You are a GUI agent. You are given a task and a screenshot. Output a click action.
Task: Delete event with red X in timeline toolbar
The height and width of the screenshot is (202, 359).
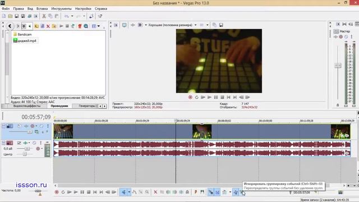pyautogui.click(x=155, y=192)
